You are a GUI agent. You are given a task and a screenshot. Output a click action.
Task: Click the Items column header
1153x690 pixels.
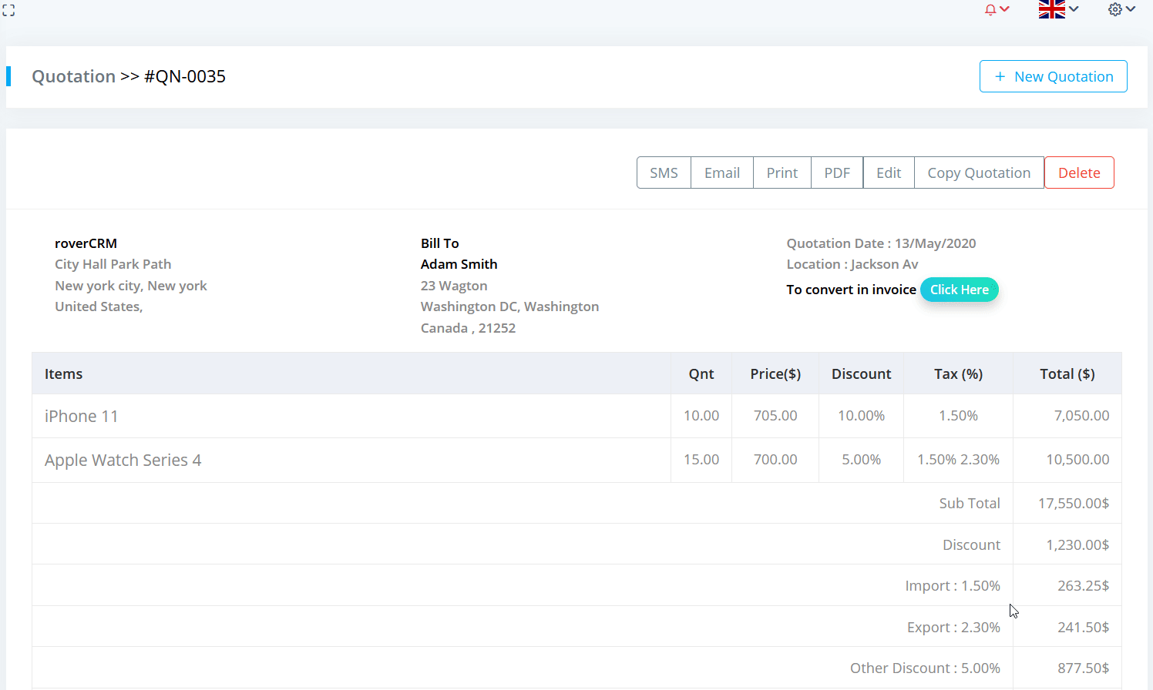(x=63, y=373)
